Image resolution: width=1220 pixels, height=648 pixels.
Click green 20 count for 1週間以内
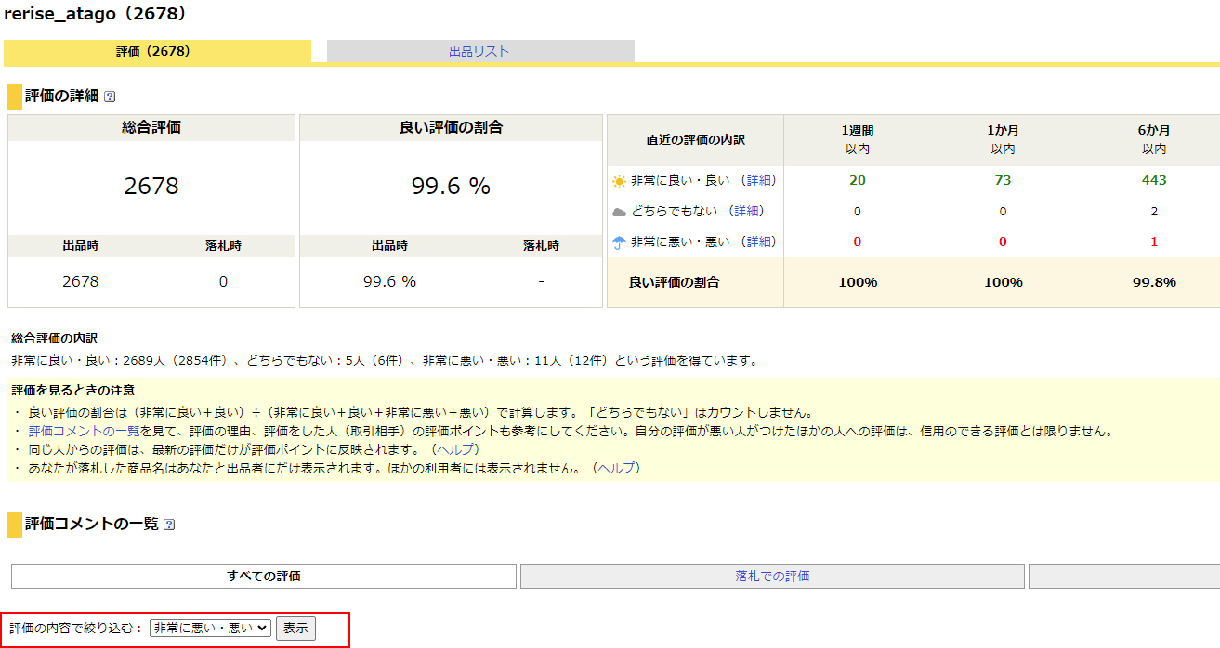click(857, 180)
